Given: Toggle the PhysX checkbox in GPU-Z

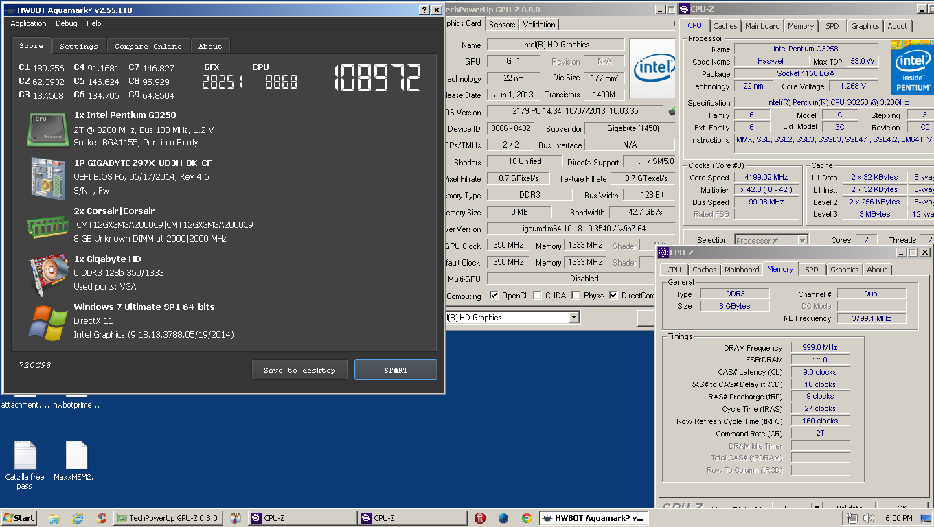Looking at the screenshot, I should click(x=576, y=296).
